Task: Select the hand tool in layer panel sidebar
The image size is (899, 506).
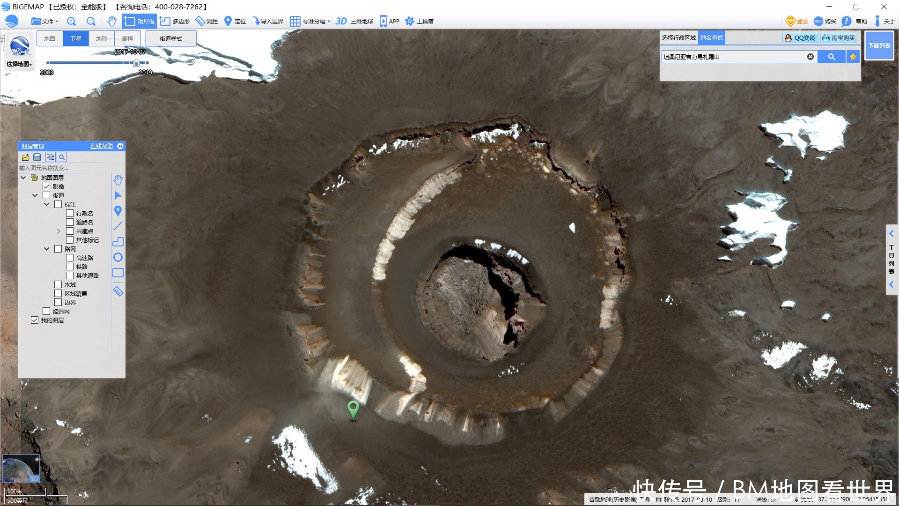Action: click(x=118, y=180)
